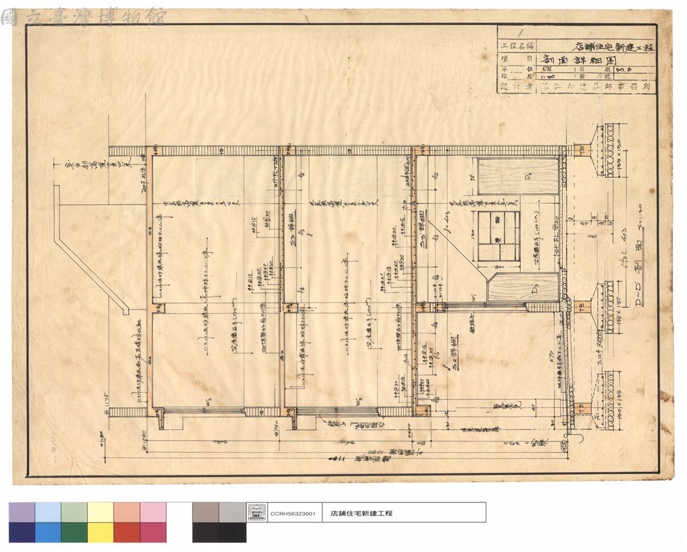
Task: Click the D3 wood-grain door panel
Action: tap(523, 287)
